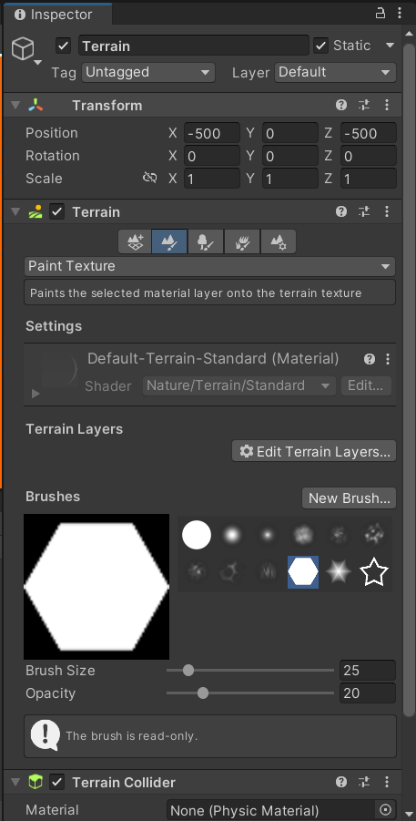The image size is (416, 821).
Task: Toggle constrained proportions link on Scale
Action: (x=149, y=178)
